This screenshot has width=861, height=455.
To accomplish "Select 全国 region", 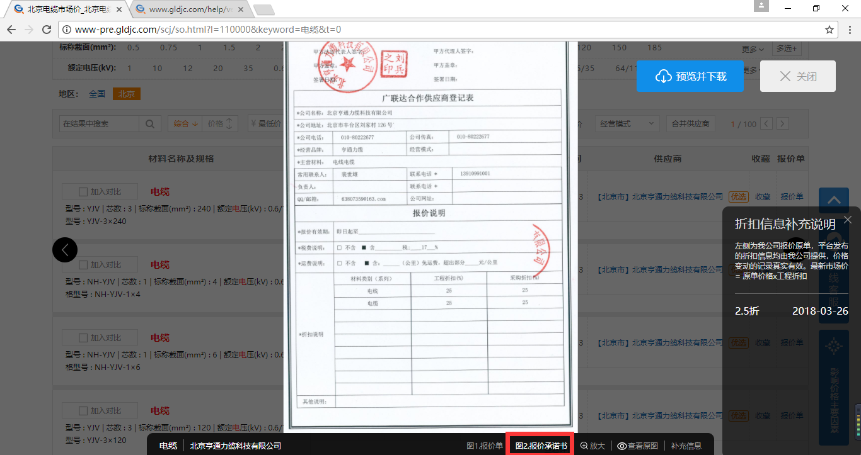I will (97, 94).
